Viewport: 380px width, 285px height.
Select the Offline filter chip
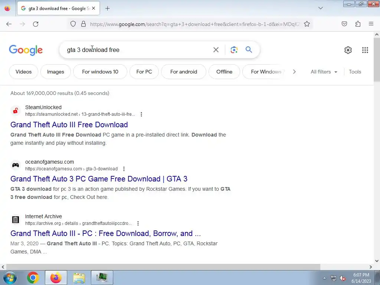pyautogui.click(x=225, y=72)
